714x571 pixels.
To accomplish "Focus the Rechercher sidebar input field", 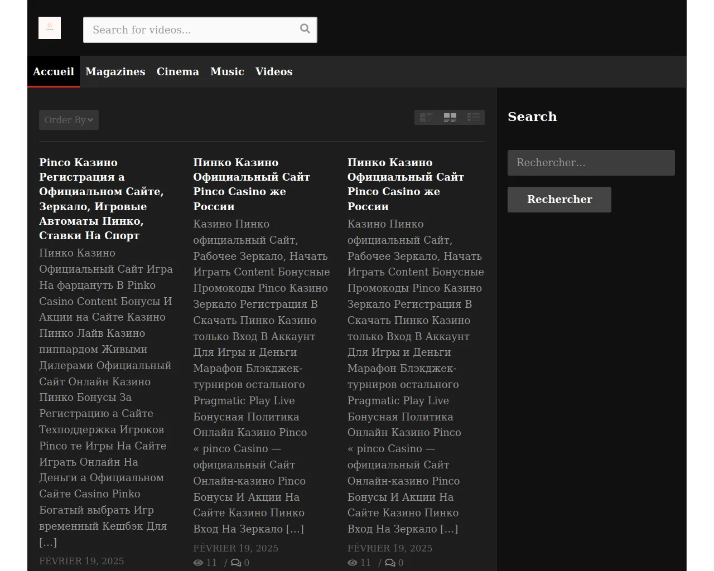I will point(591,163).
